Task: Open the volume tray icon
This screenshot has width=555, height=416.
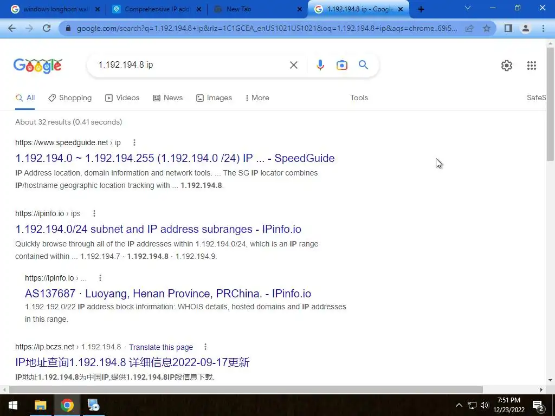Action: coord(485,405)
